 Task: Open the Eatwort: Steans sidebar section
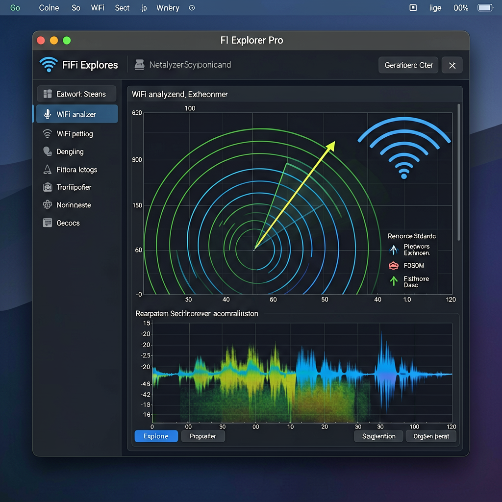point(76,94)
